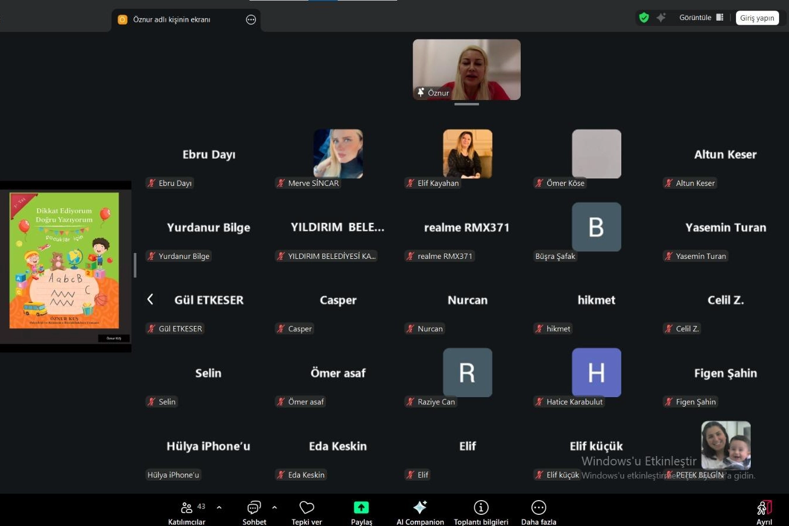The width and height of the screenshot is (789, 526).
Task: Click muted mic icon beside Ebru Dayı
Action: [x=152, y=184]
